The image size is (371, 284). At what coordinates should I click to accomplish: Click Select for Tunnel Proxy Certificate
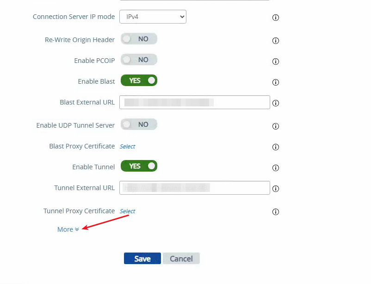click(128, 211)
